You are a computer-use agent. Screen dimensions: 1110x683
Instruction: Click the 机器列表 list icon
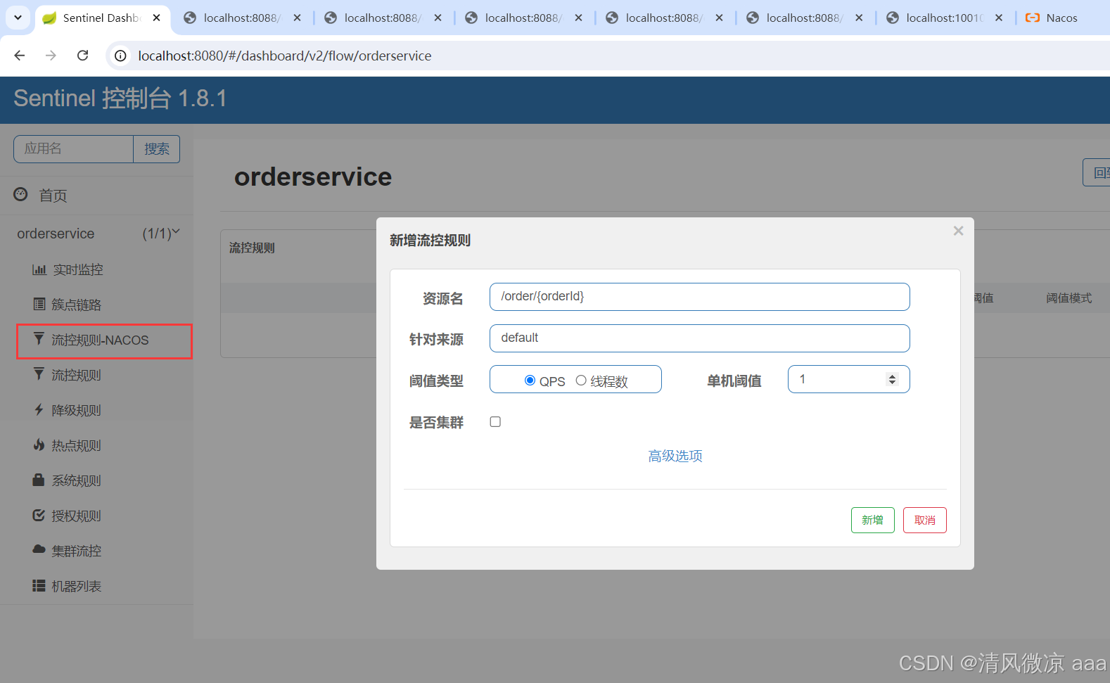point(39,585)
